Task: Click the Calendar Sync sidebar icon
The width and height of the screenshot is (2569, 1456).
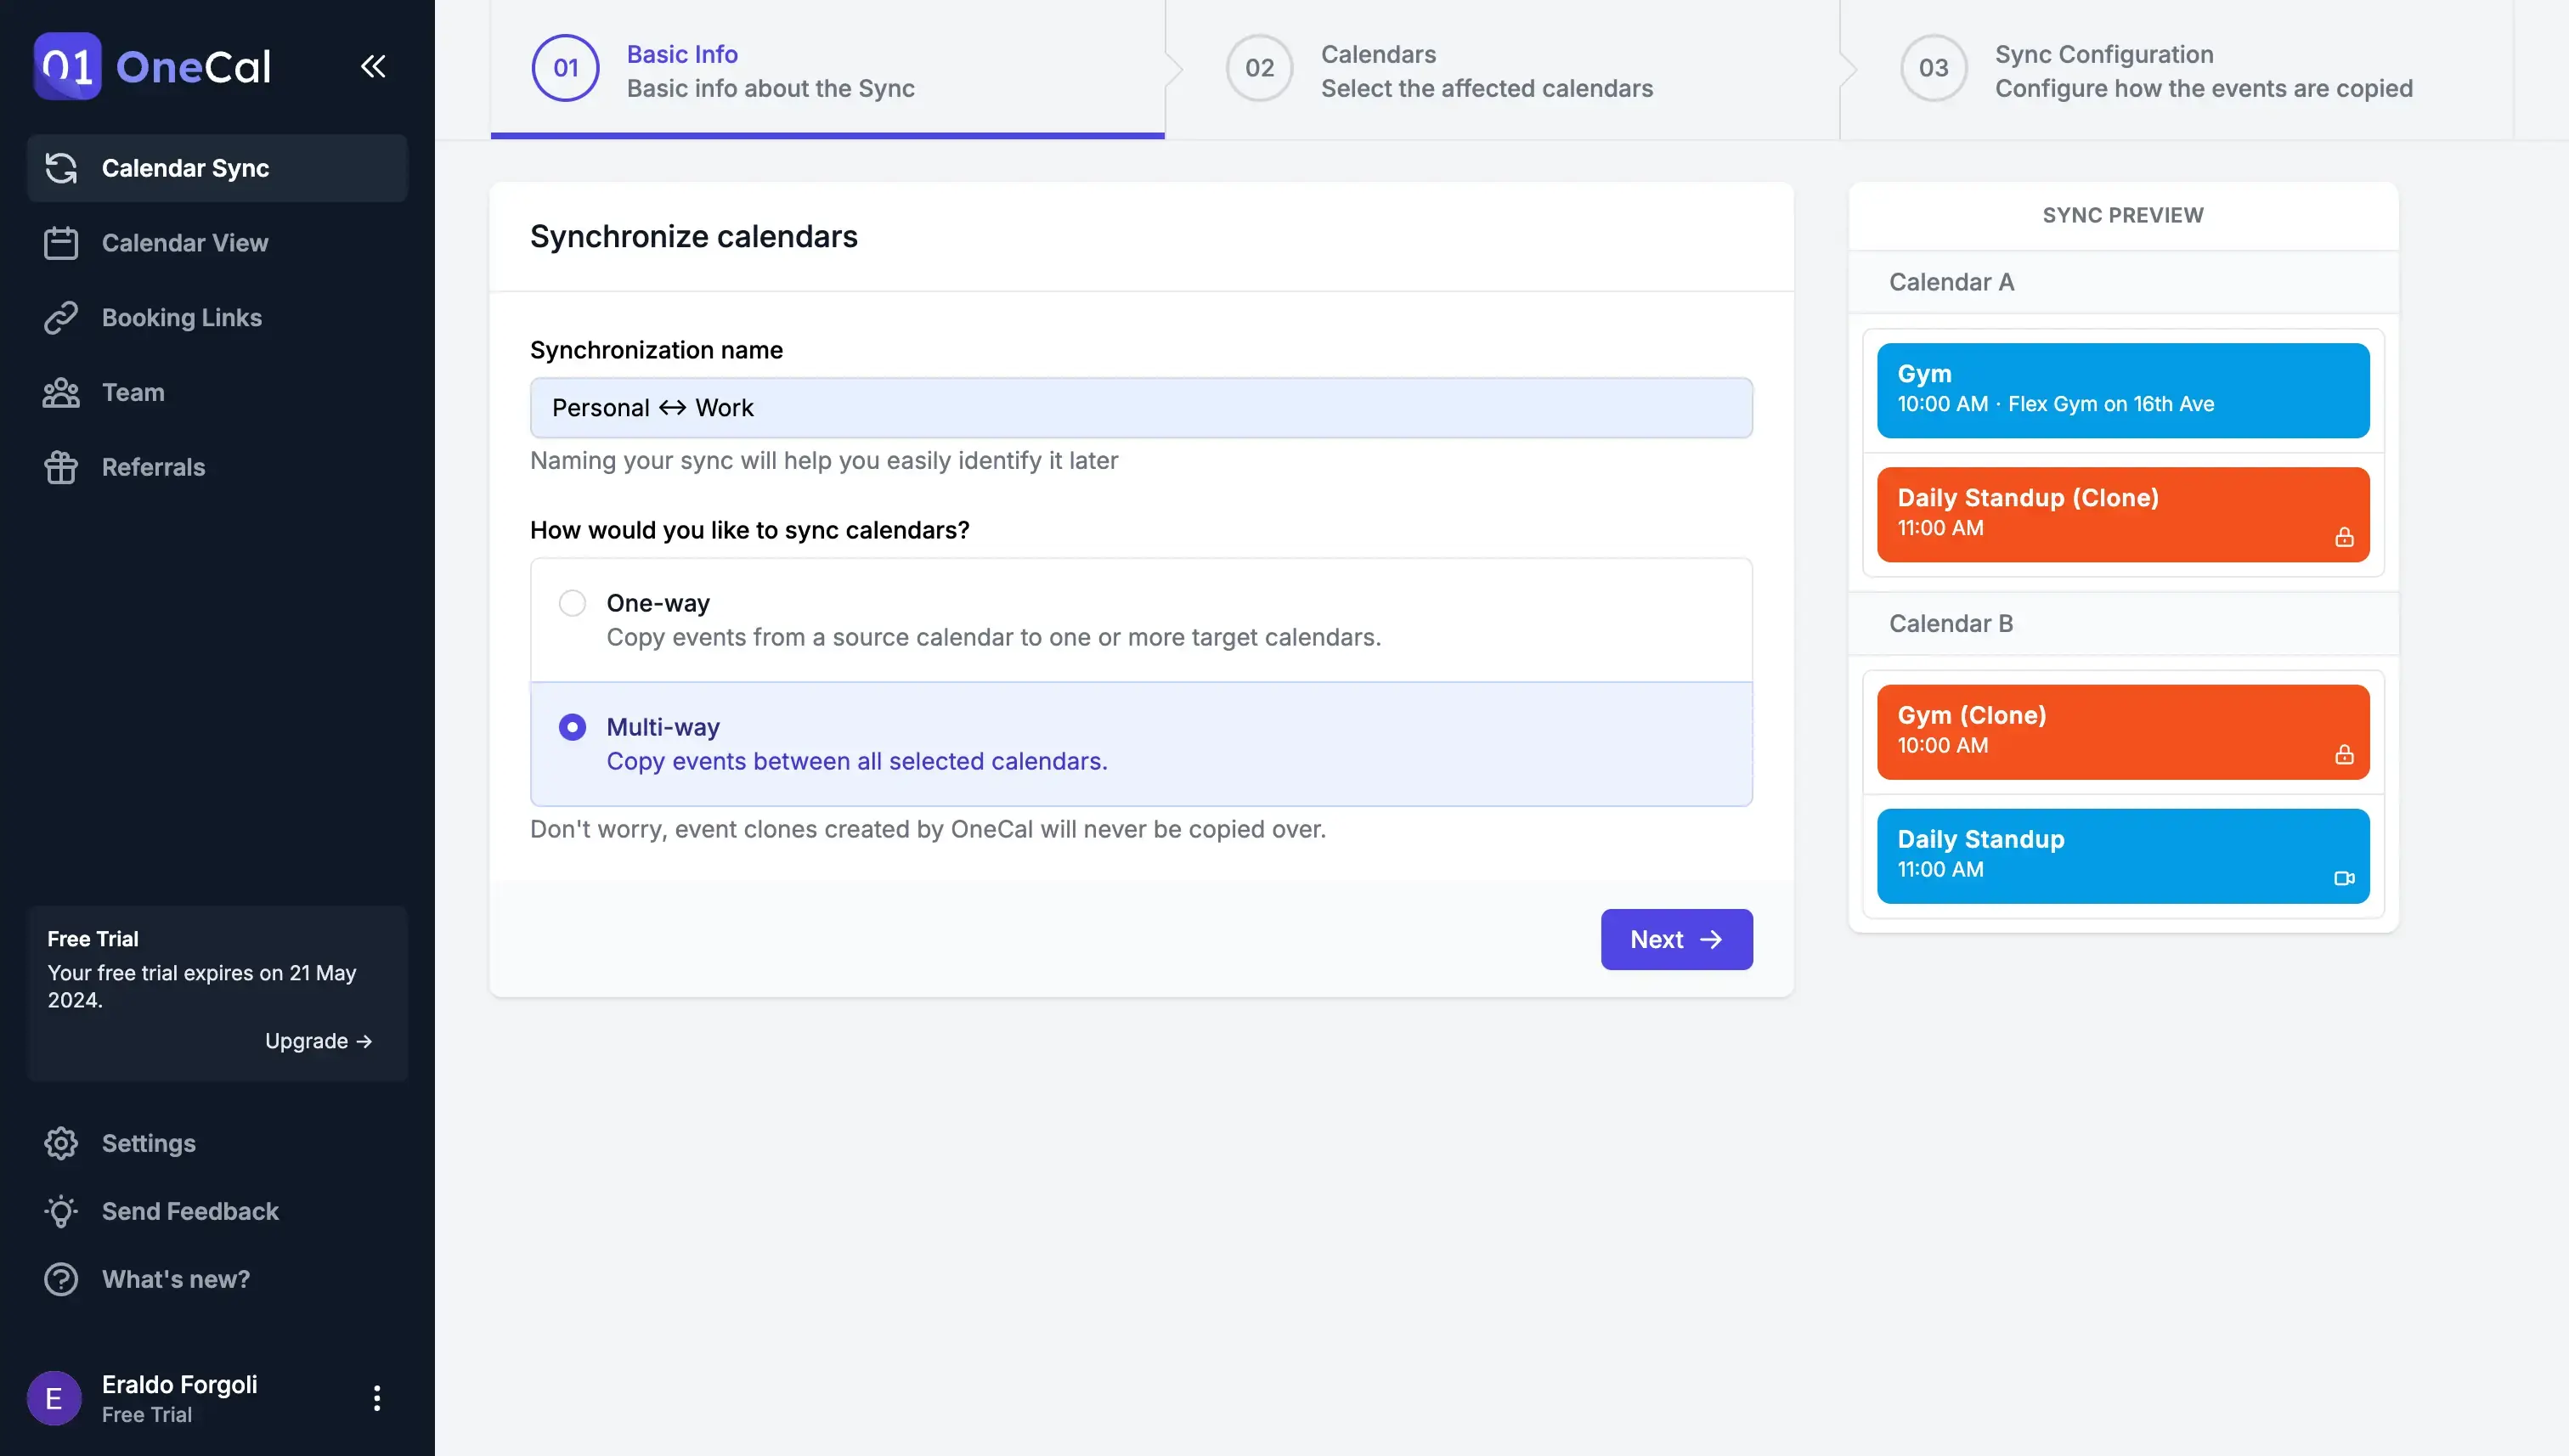Action: point(60,169)
